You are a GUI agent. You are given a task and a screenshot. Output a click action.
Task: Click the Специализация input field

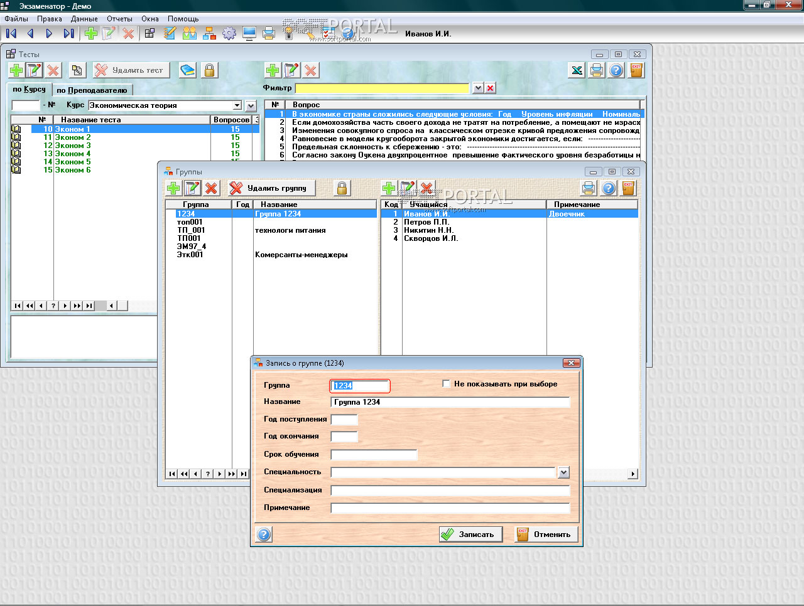coord(450,490)
